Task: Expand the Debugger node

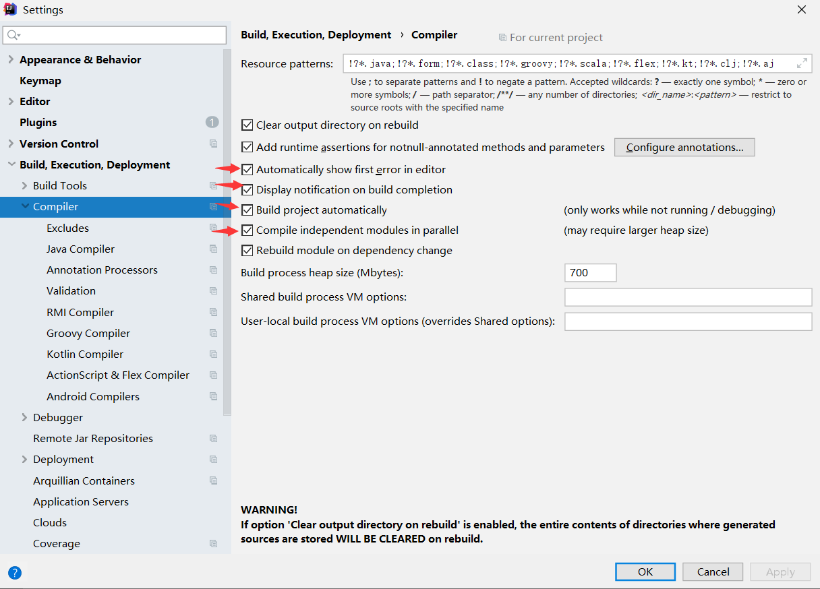Action: pos(24,417)
